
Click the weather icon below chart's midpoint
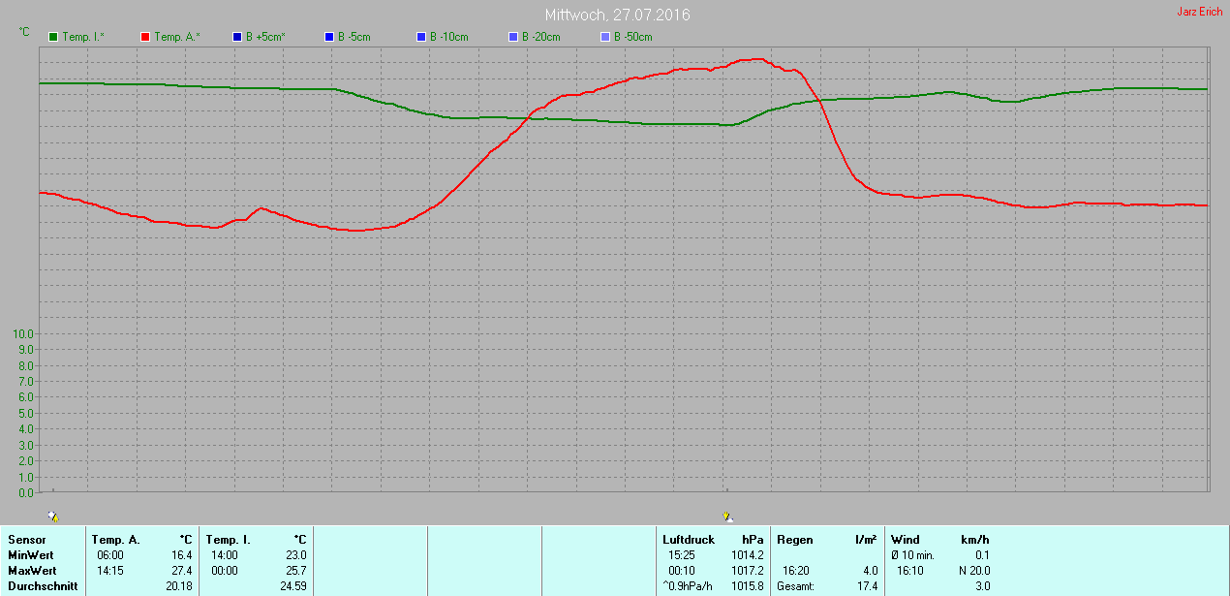[x=727, y=517]
